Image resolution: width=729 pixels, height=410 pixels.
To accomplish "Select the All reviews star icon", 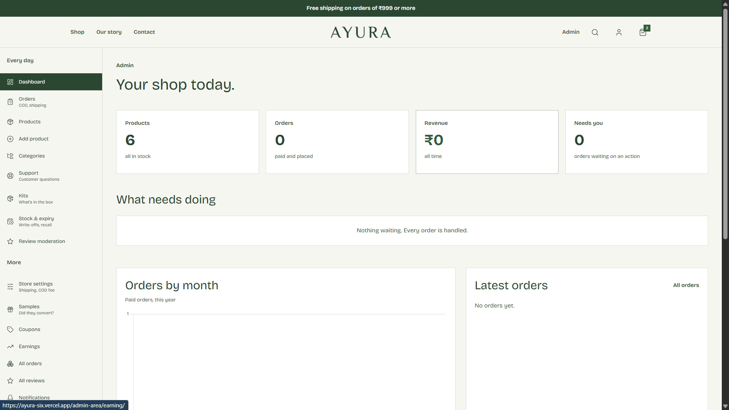I will click(10, 381).
